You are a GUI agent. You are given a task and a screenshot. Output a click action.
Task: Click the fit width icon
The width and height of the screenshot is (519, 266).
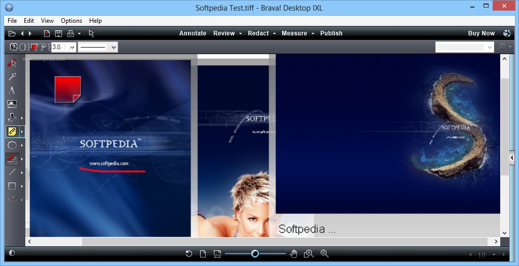pos(217,254)
